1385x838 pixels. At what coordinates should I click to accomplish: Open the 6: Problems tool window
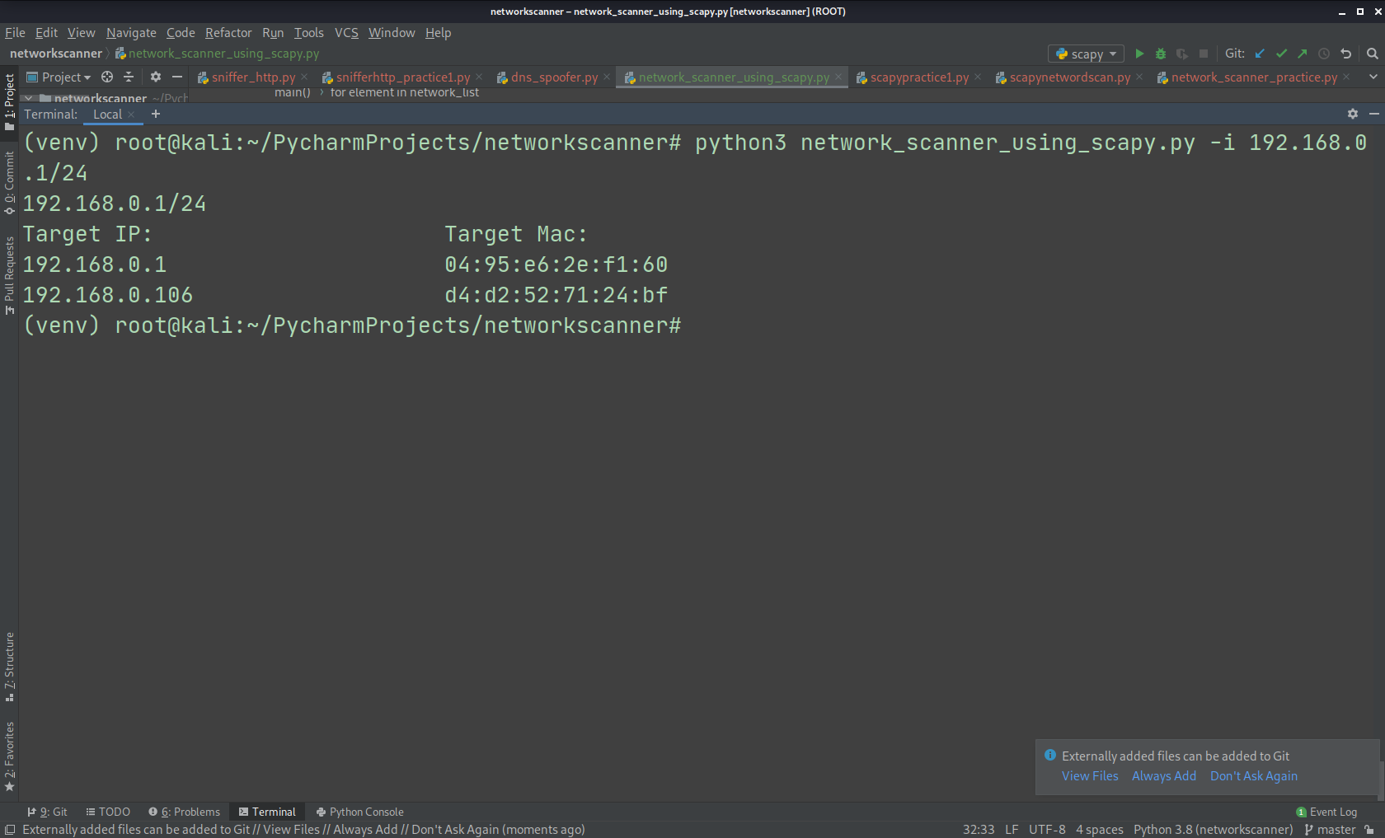pos(184,812)
